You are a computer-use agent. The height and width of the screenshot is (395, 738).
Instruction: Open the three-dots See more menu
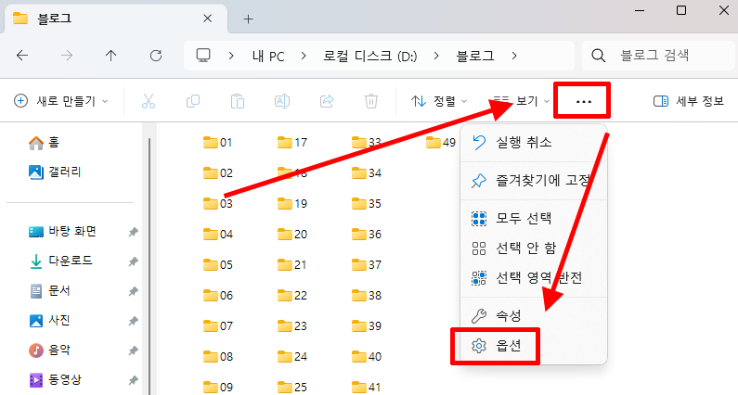(x=583, y=101)
